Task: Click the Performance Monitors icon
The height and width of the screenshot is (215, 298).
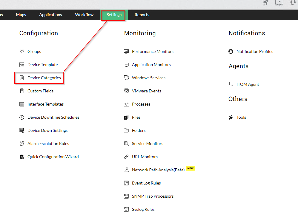Action: pos(126,51)
